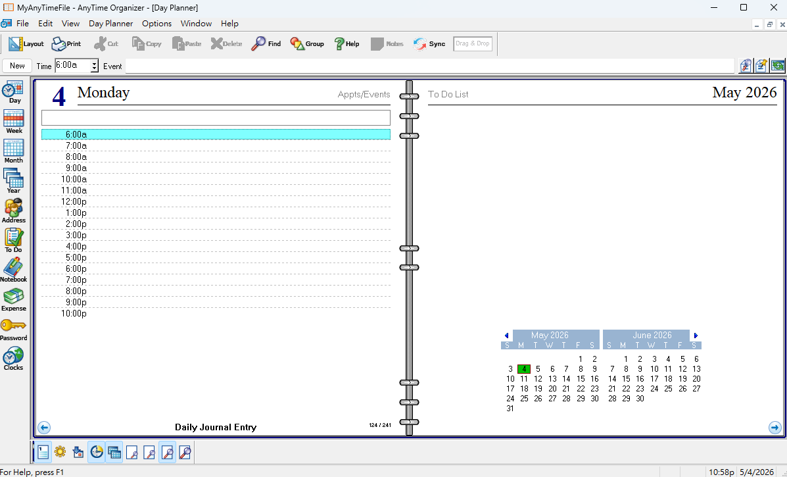Click the green refresh calendar icon
Viewport: 787px width, 477px height.
[x=777, y=66]
